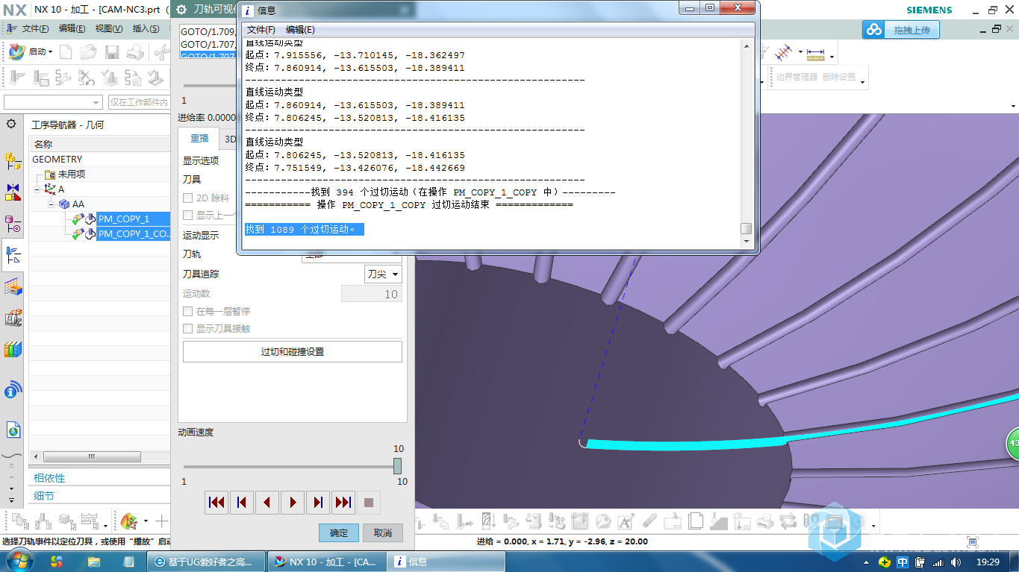Toggle 2D 除料 checkbox
The width and height of the screenshot is (1019, 572).
188,198
